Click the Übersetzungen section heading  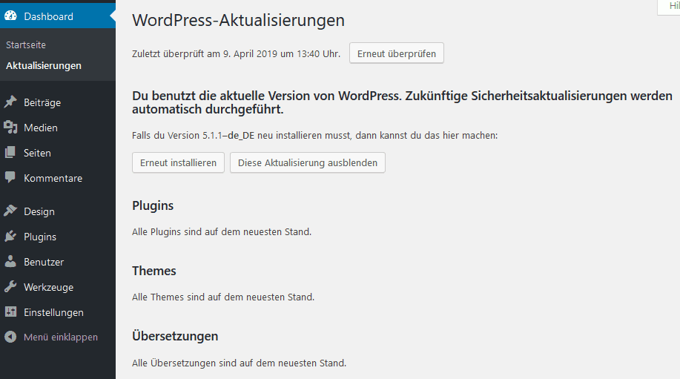[175, 336]
